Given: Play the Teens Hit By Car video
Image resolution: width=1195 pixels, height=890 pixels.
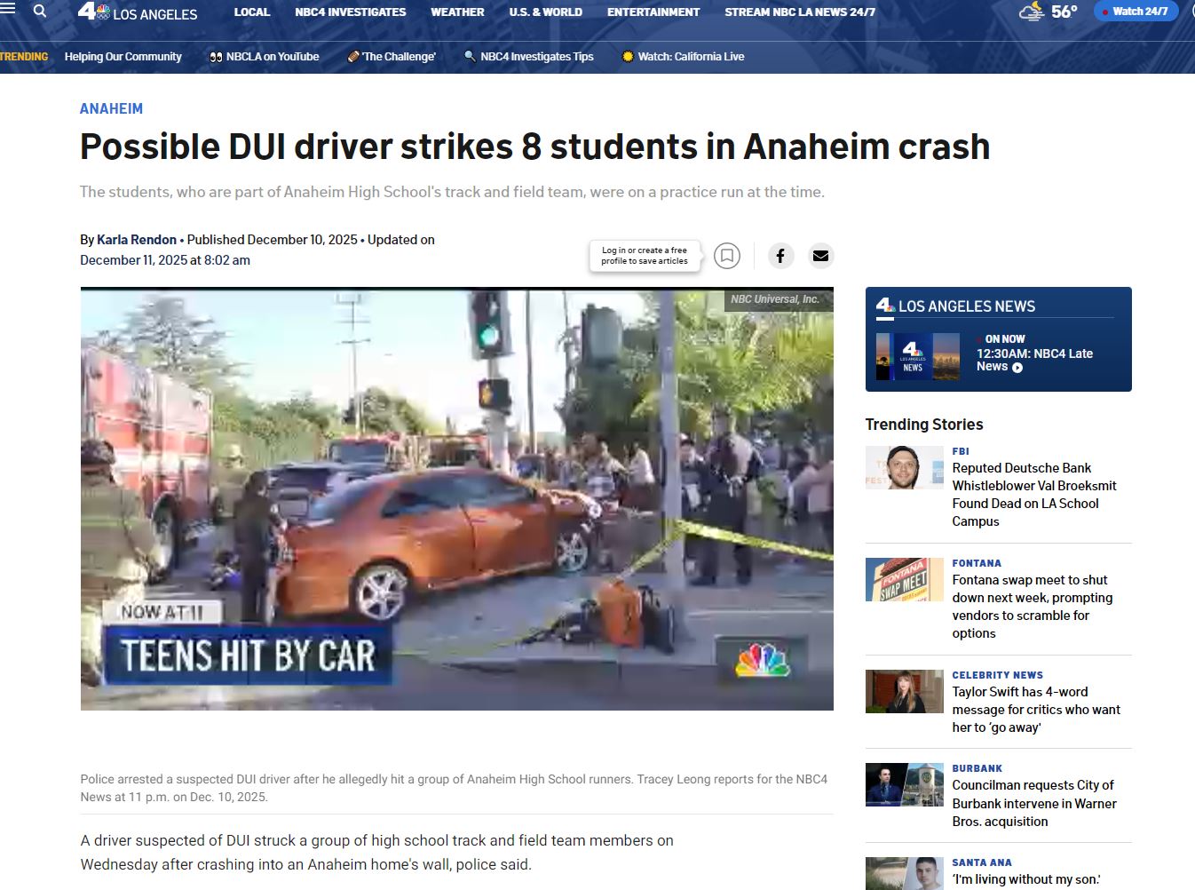Looking at the screenshot, I should [457, 498].
